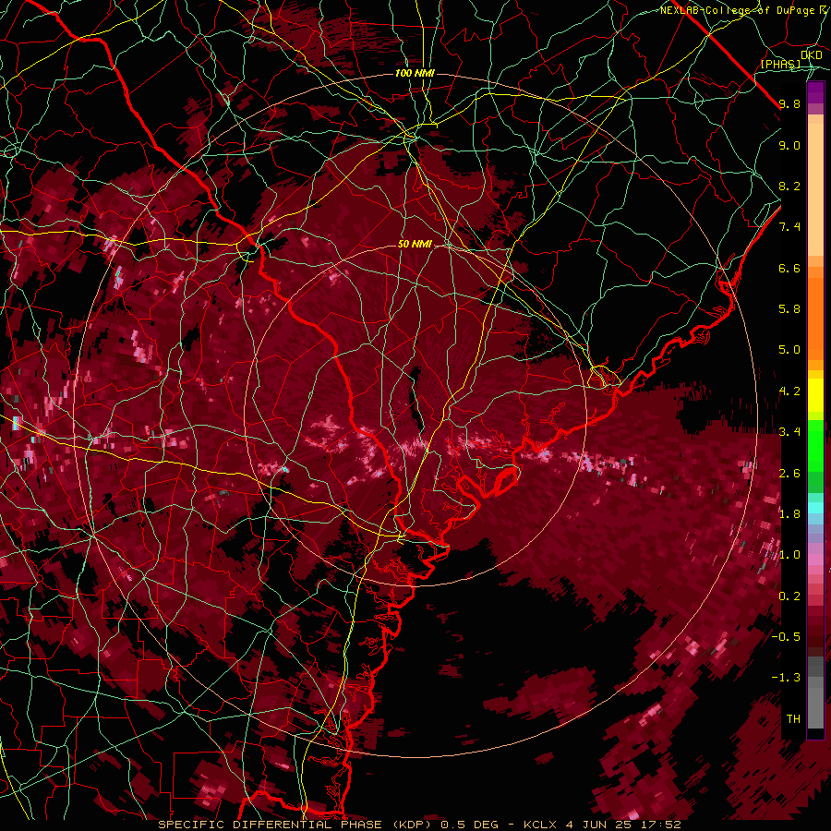The image size is (831, 831).
Task: Click the 2.6 color scale value
Action: pos(789,474)
